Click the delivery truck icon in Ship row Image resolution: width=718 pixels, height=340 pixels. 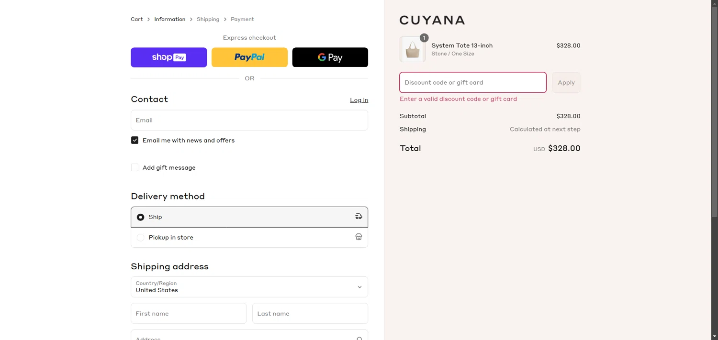(359, 217)
